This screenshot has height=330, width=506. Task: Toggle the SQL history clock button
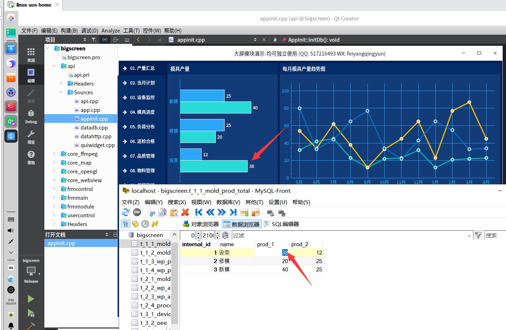[145, 224]
